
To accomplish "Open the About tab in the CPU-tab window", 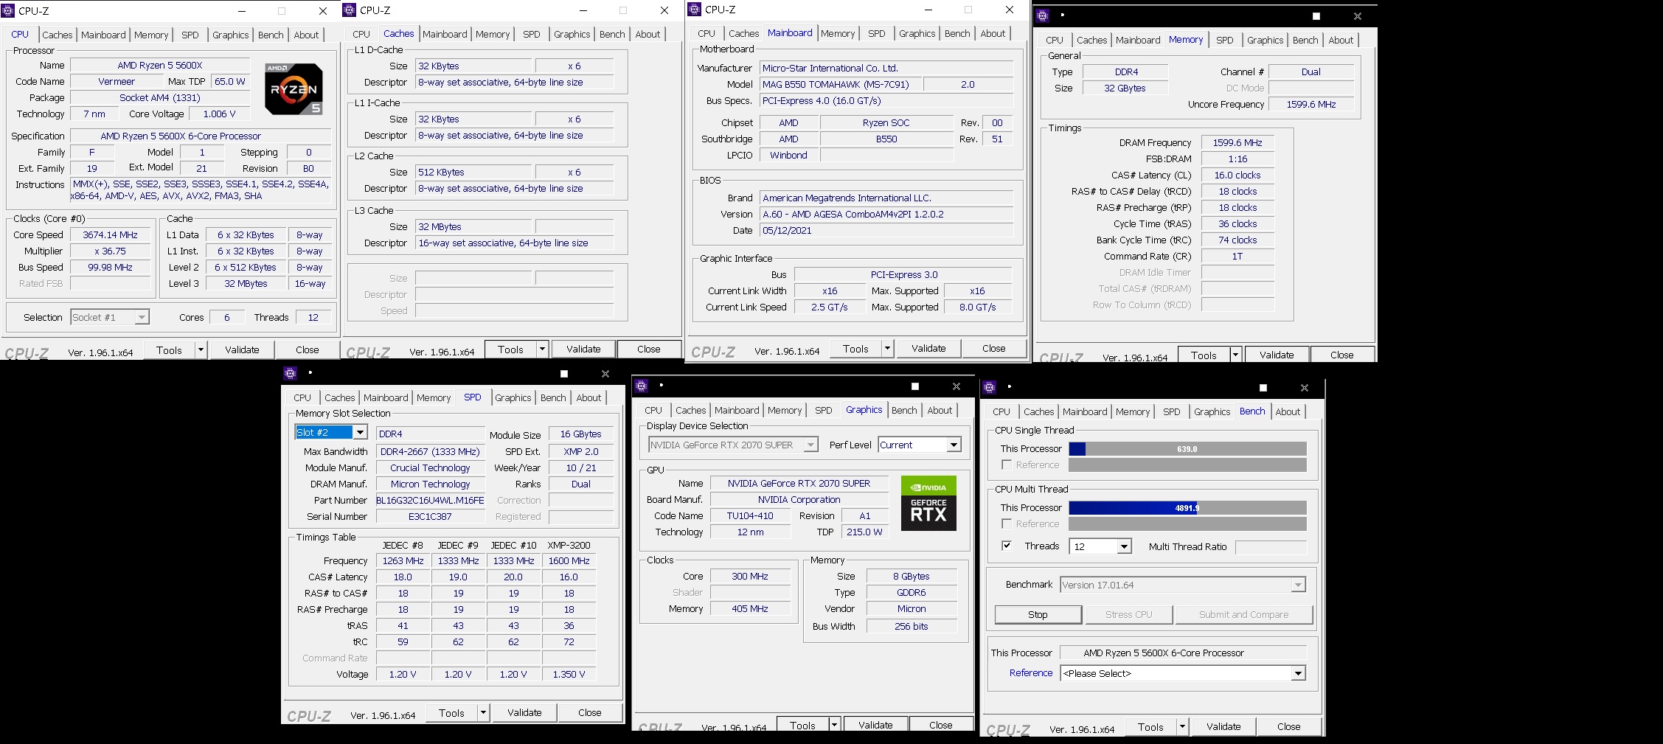I will tap(306, 35).
